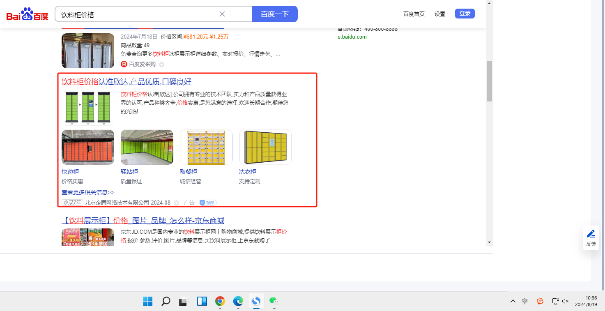
Task: Click the 支持定制 caption under 洗衣柜
Action: (250, 181)
